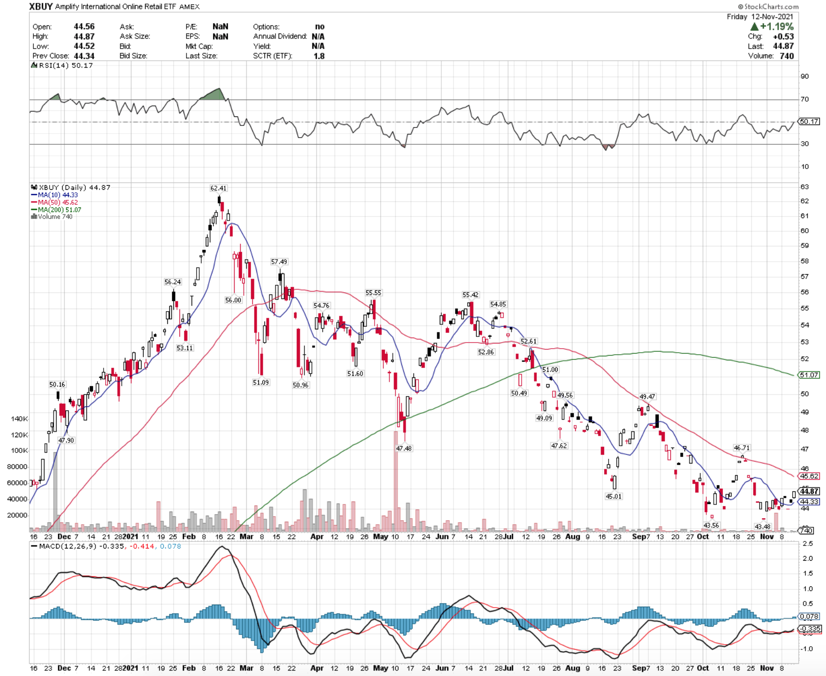This screenshot has height=676, width=826.
Task: Click the +1.19% change percentage
Action: (x=777, y=27)
